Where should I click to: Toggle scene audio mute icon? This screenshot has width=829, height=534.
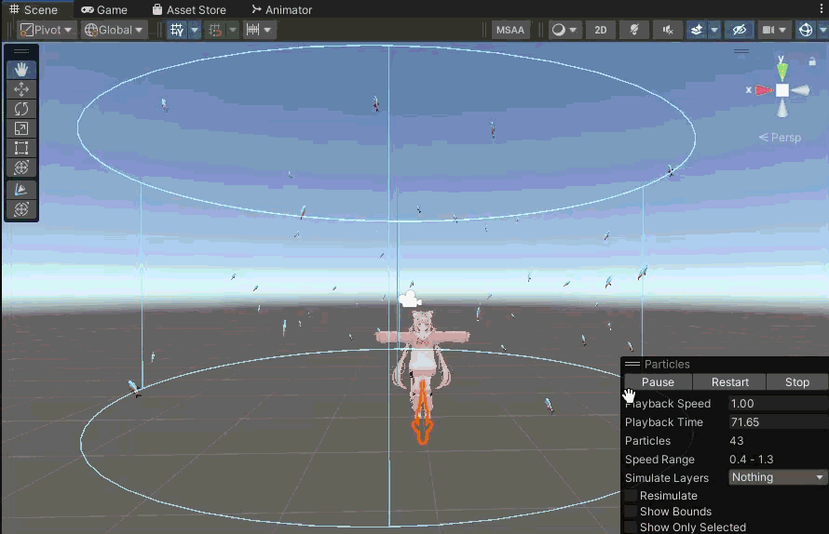(667, 30)
